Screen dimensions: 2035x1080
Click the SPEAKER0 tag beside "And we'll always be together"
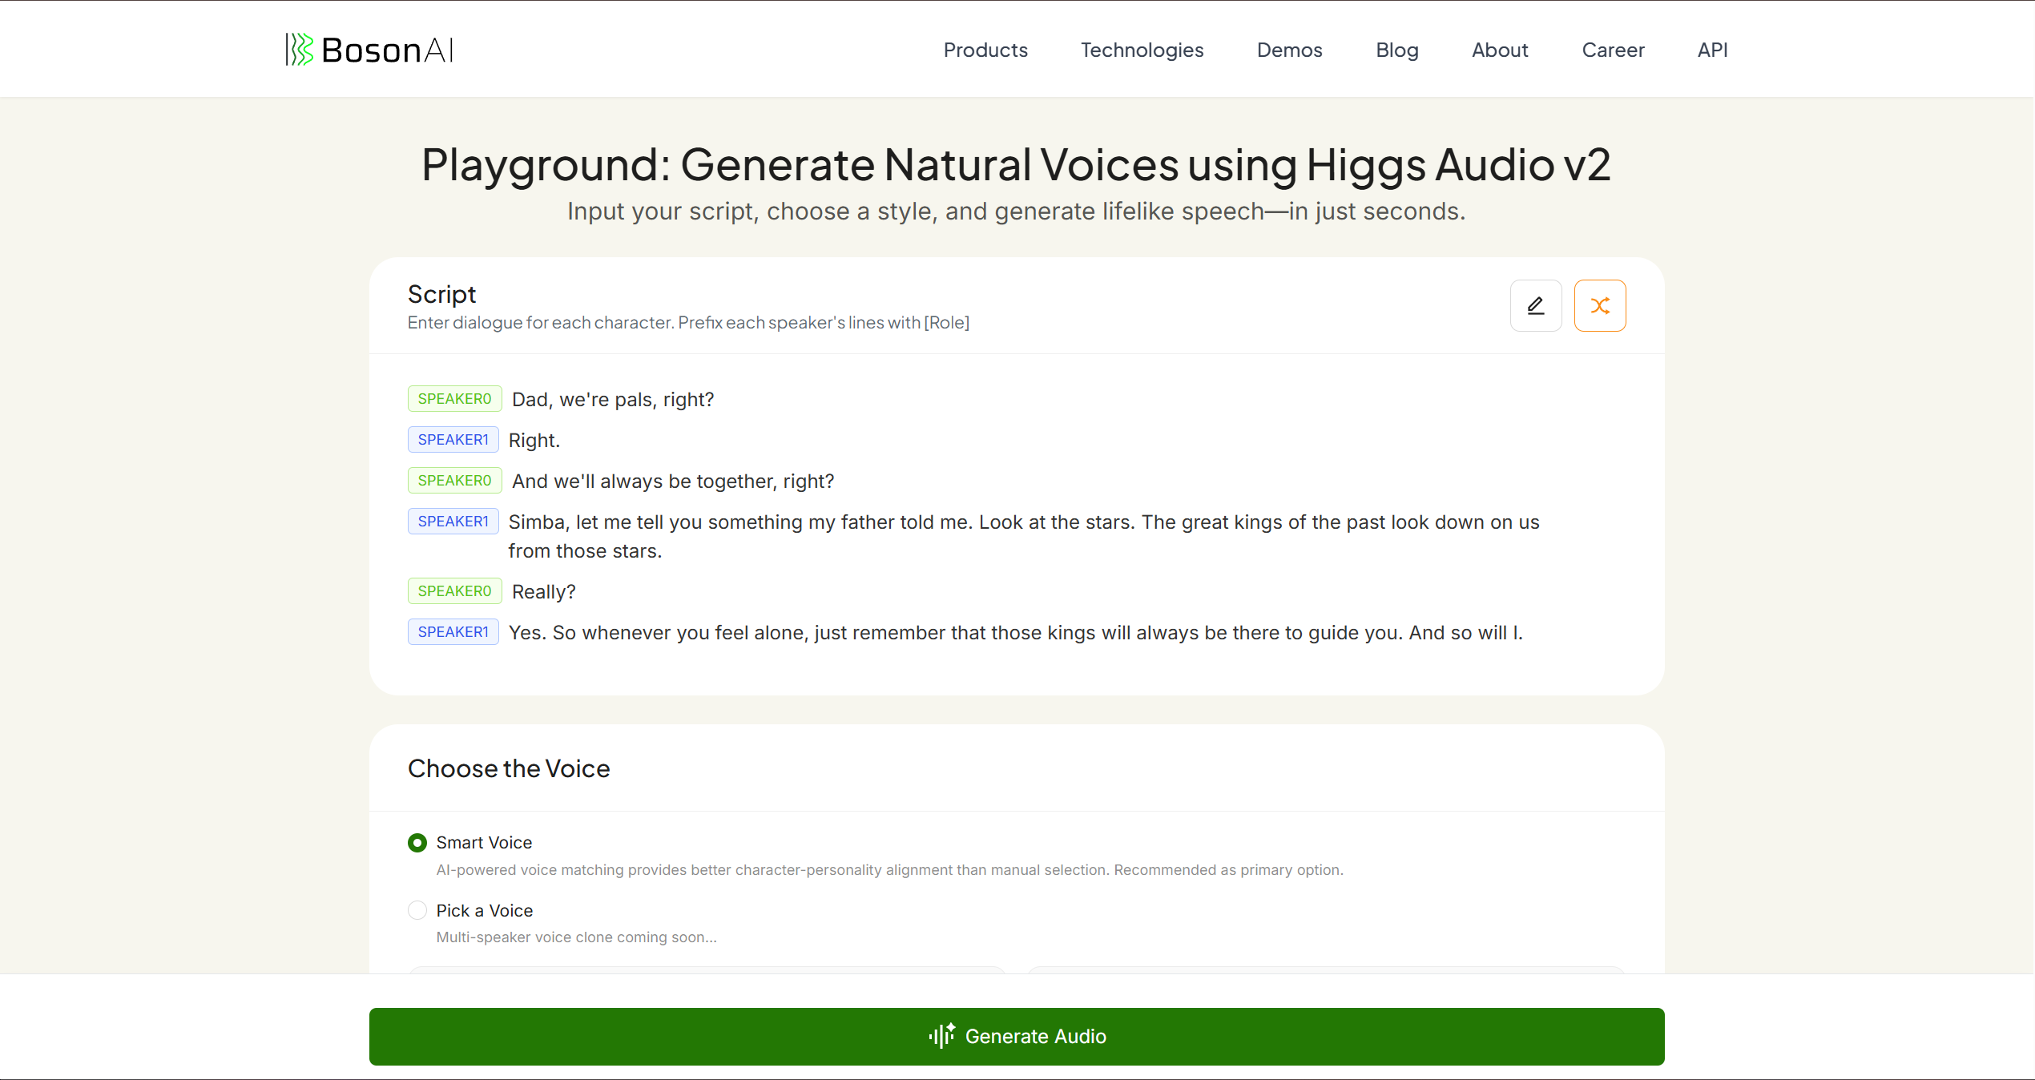pos(454,481)
